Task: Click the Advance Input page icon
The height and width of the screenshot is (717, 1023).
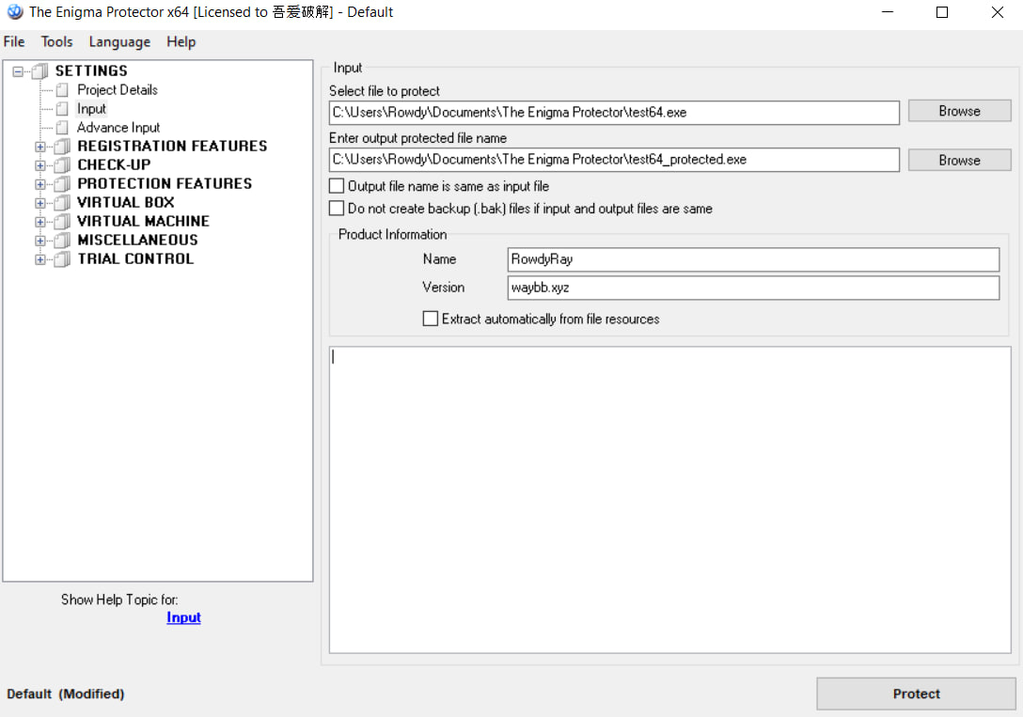Action: point(62,128)
